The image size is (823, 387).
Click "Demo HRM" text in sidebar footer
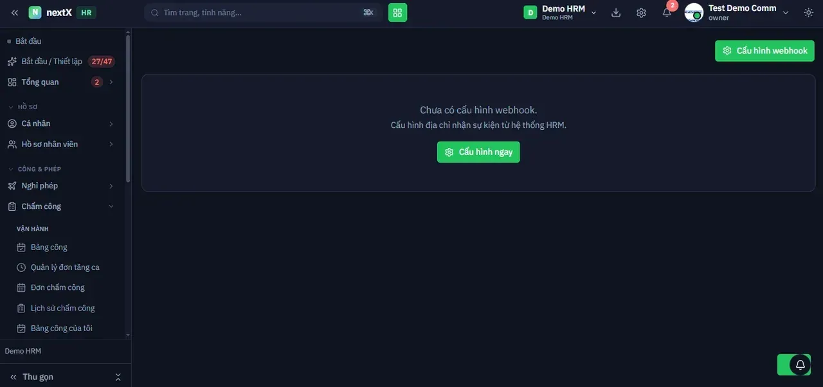[23, 351]
